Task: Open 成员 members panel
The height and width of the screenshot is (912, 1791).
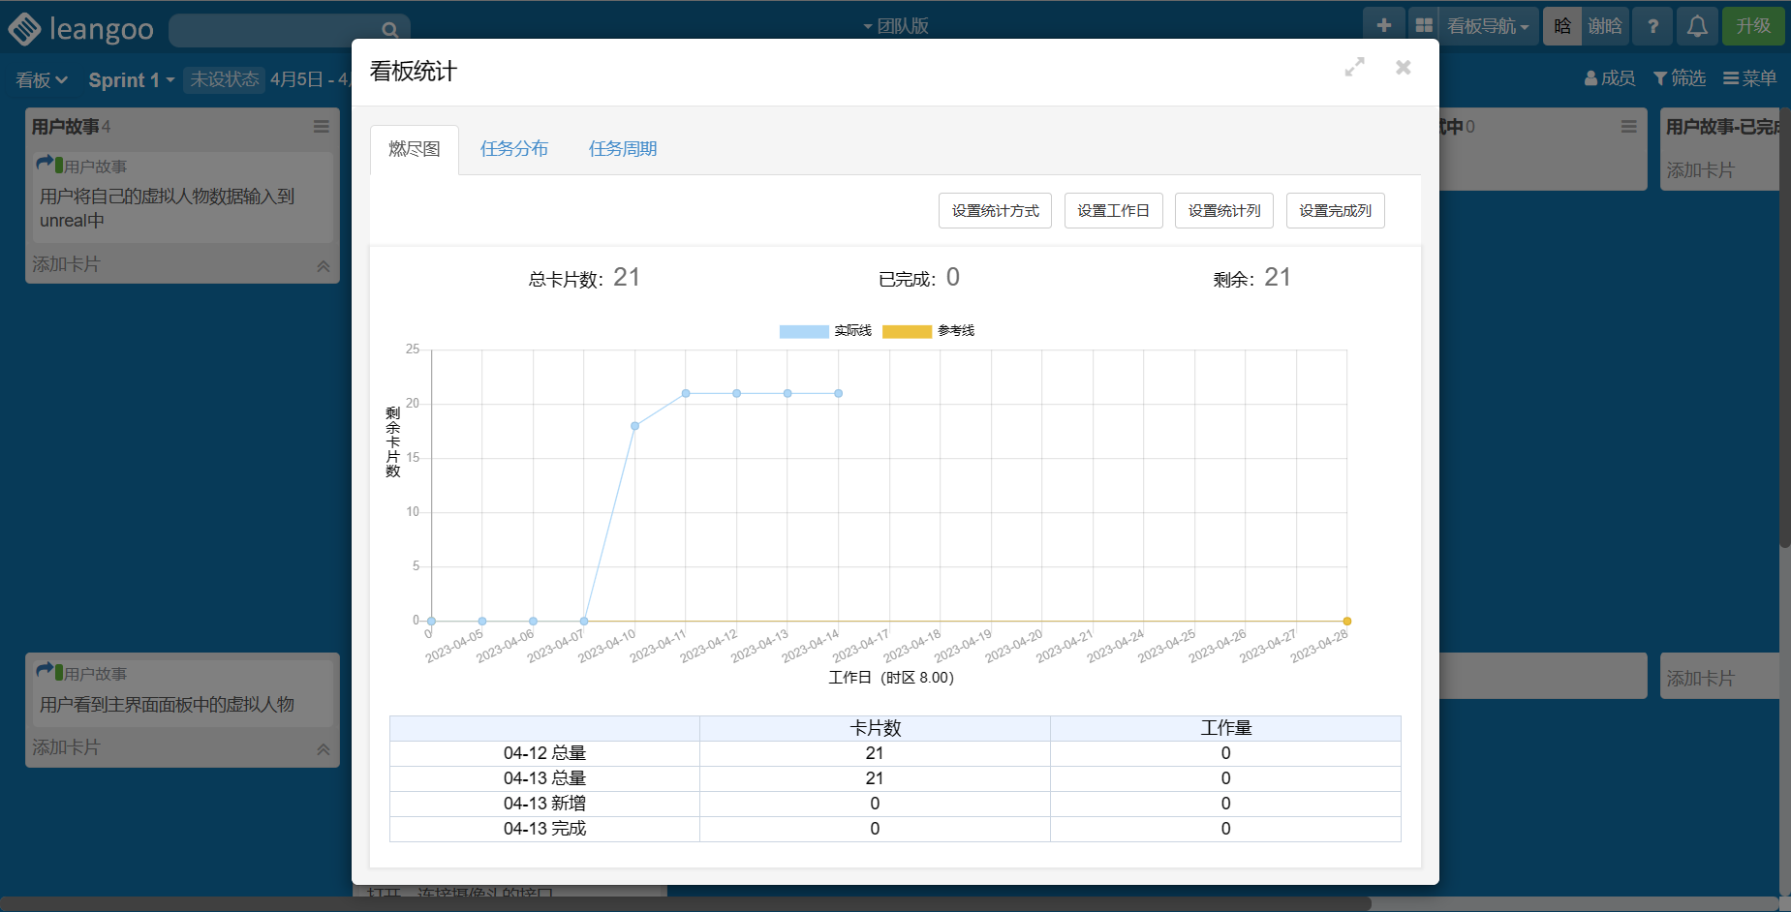Action: tap(1610, 78)
